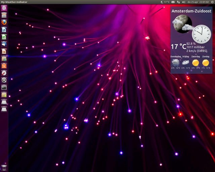Viewport: 215px width, 172px height.
Task: Open System Settings wrench-and-gear icon
Action: (4, 73)
